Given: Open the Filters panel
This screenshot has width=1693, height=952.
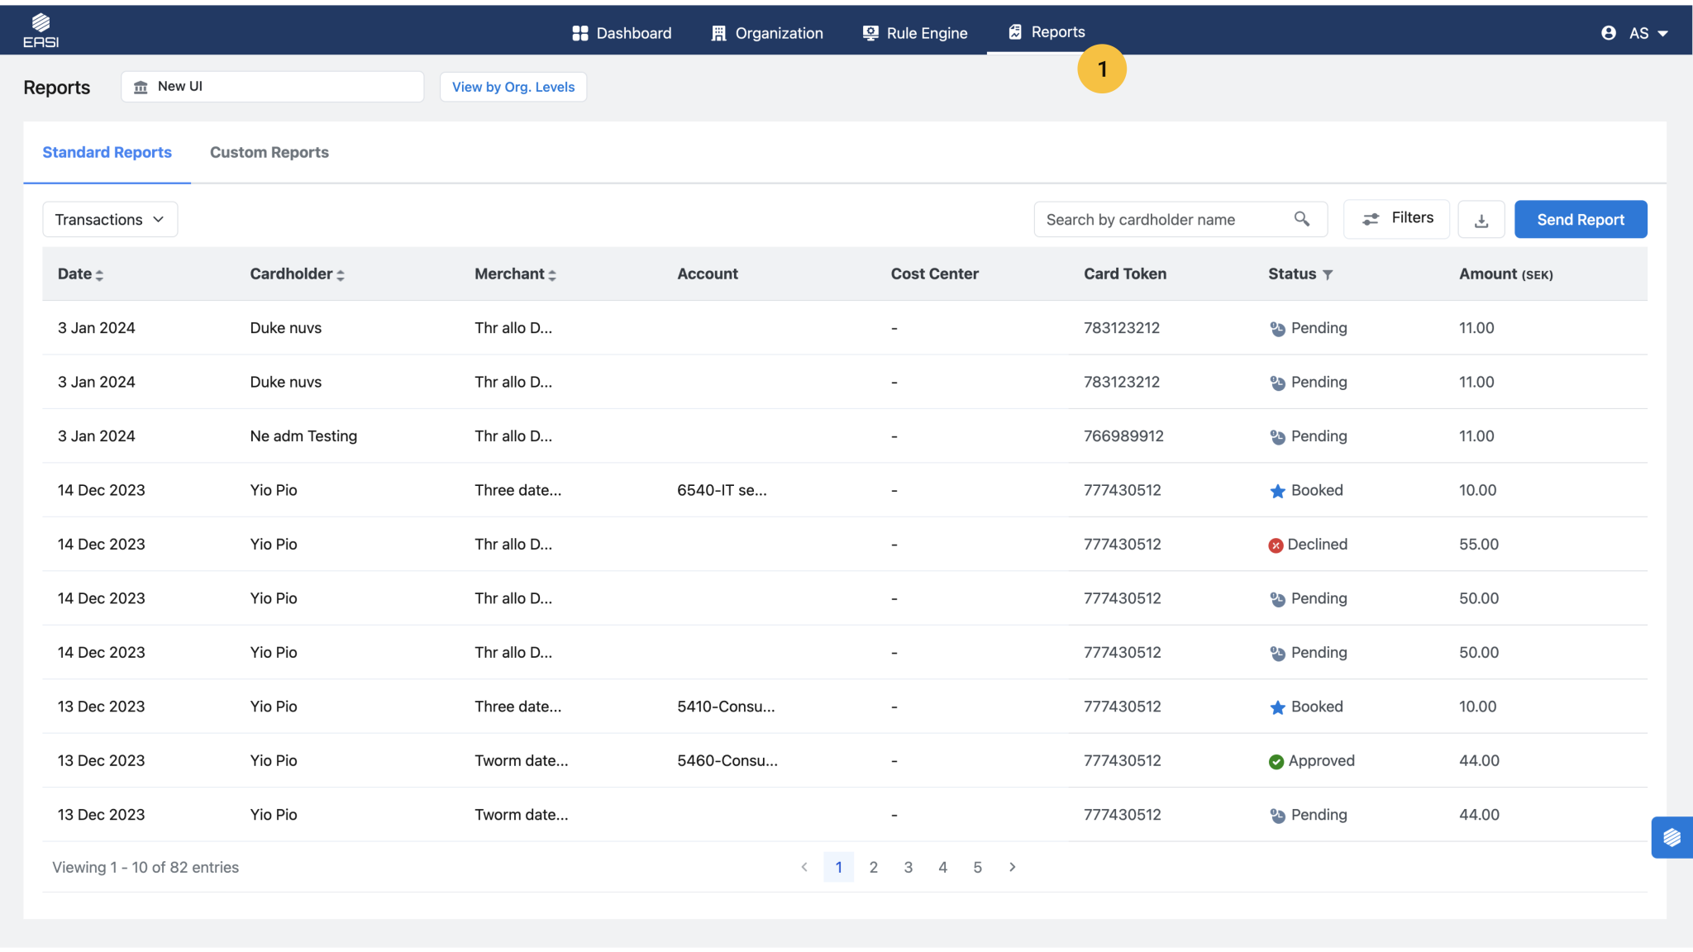Looking at the screenshot, I should [1396, 219].
